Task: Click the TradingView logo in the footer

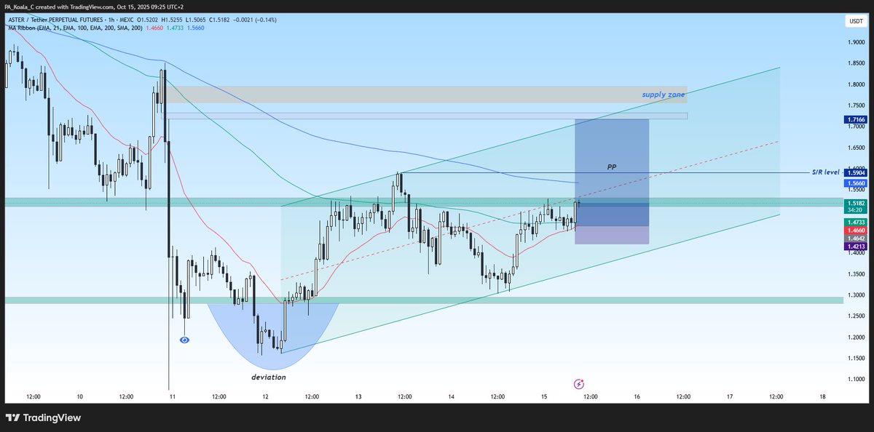Action: coord(44,417)
